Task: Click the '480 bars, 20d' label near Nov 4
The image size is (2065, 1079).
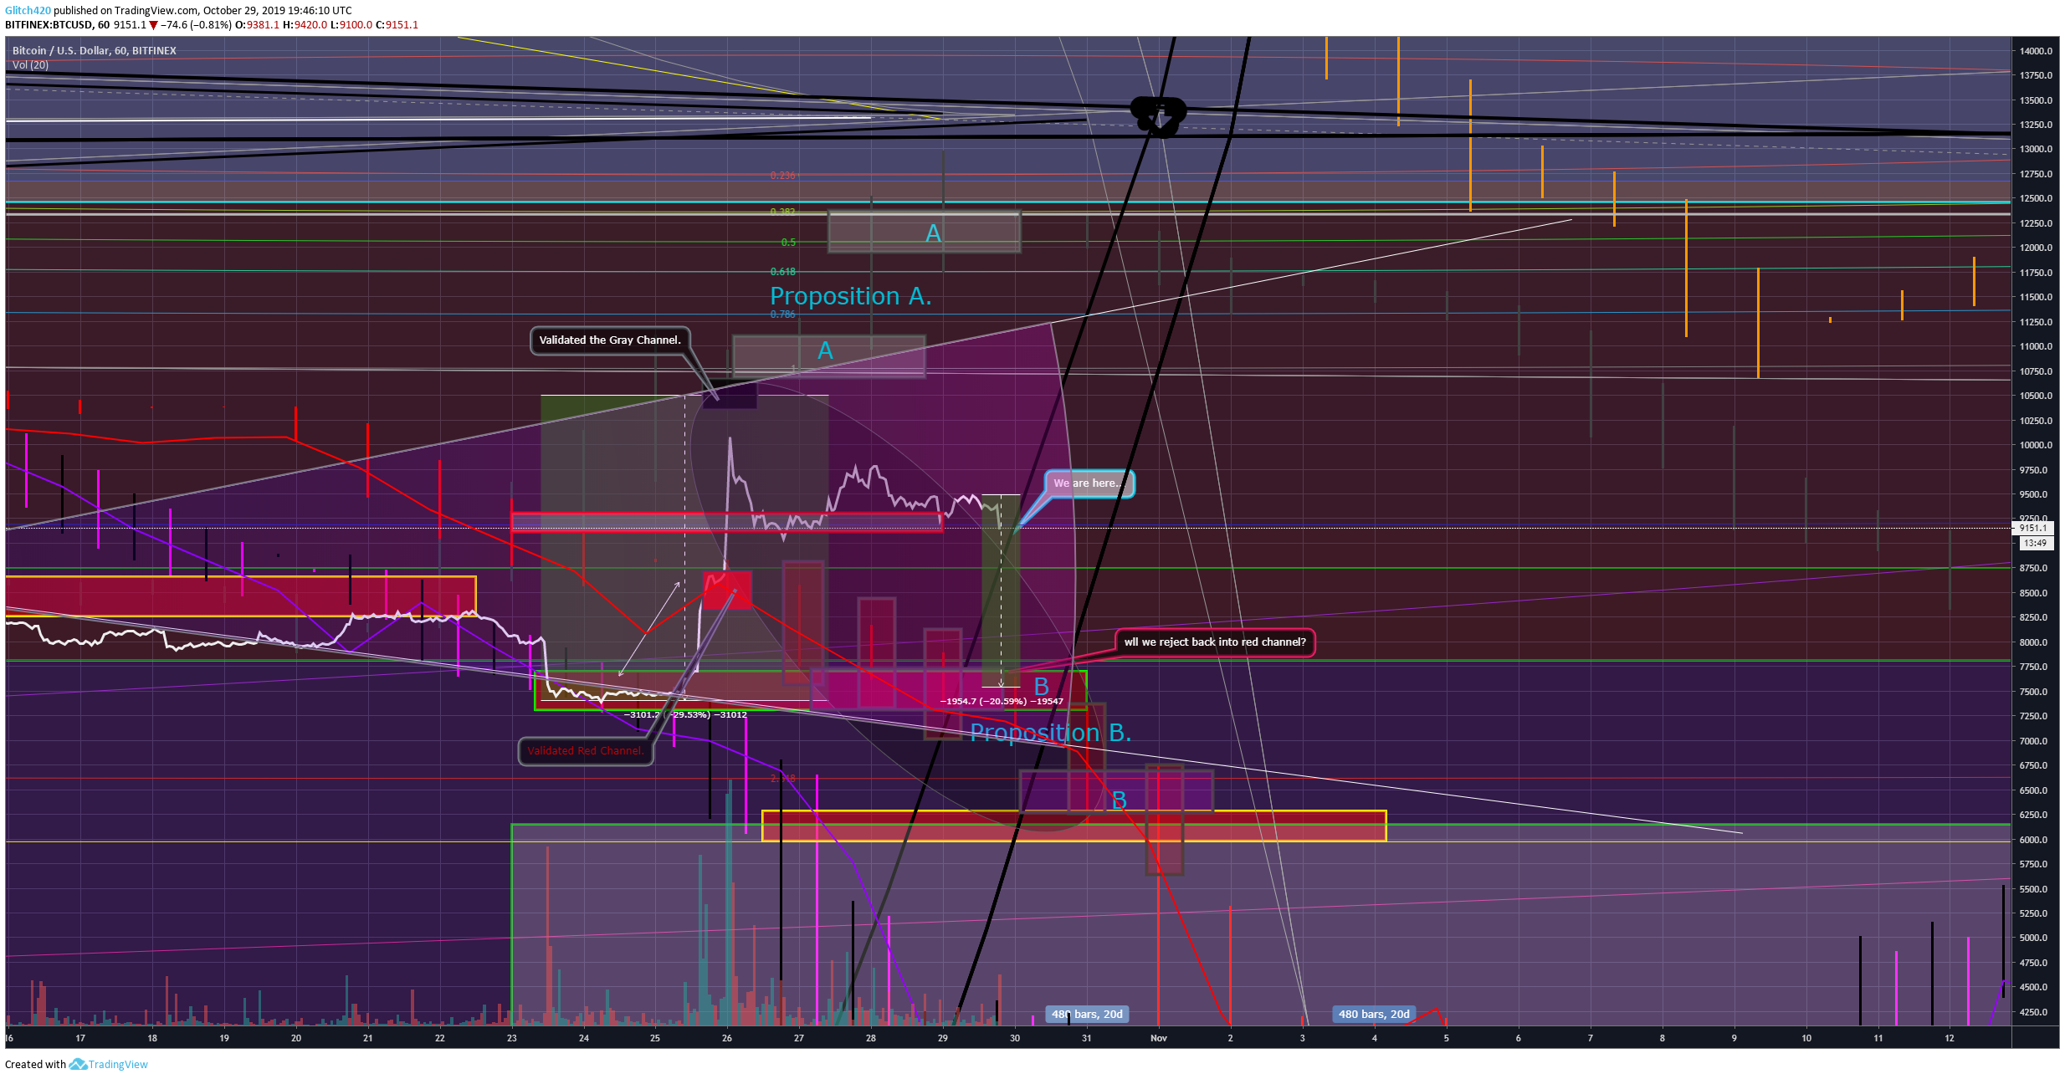Action: coord(1373,1014)
